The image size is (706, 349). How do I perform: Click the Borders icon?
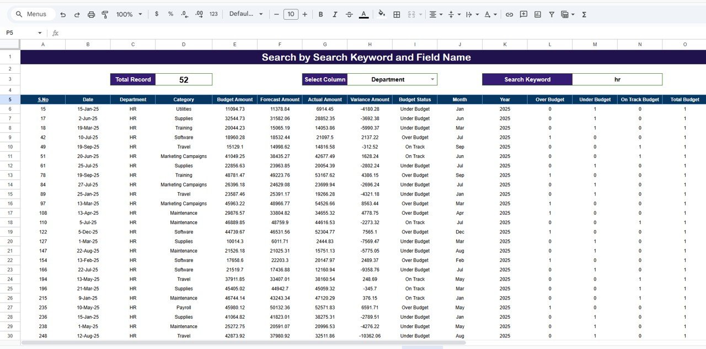pos(397,14)
